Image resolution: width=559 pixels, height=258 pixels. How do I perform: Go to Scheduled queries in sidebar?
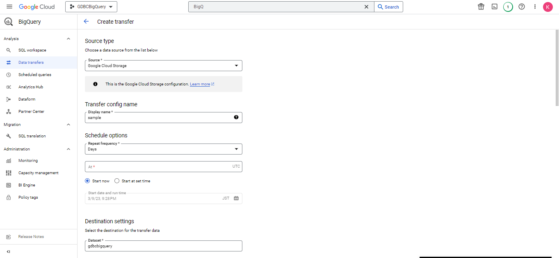tap(34, 75)
